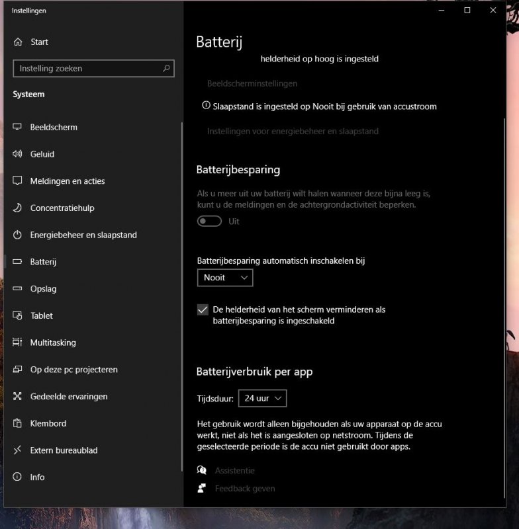Image resolution: width=519 pixels, height=529 pixels.
Task: Click the Energiebeheer power icon
Action: click(17, 235)
